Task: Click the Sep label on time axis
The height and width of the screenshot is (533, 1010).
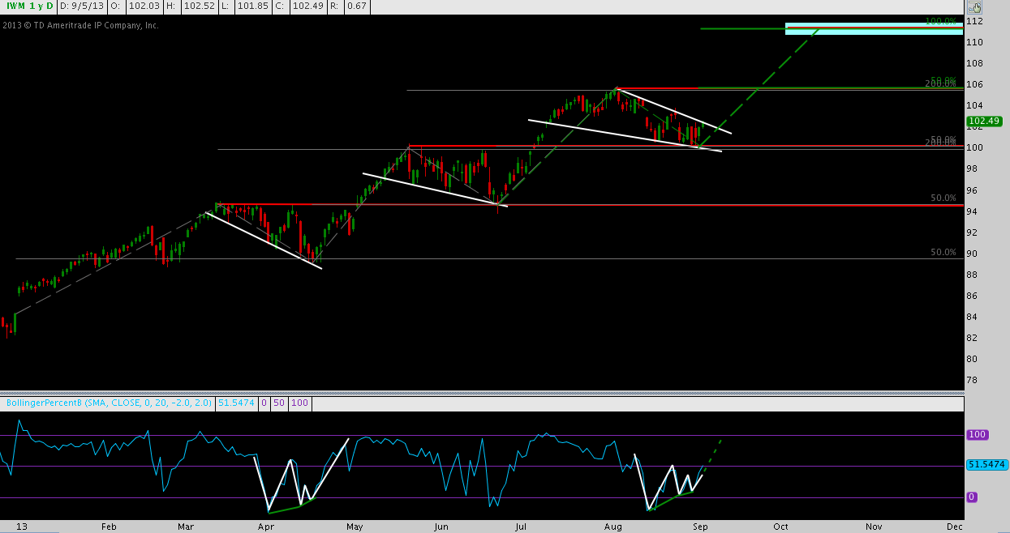Action: (698, 526)
